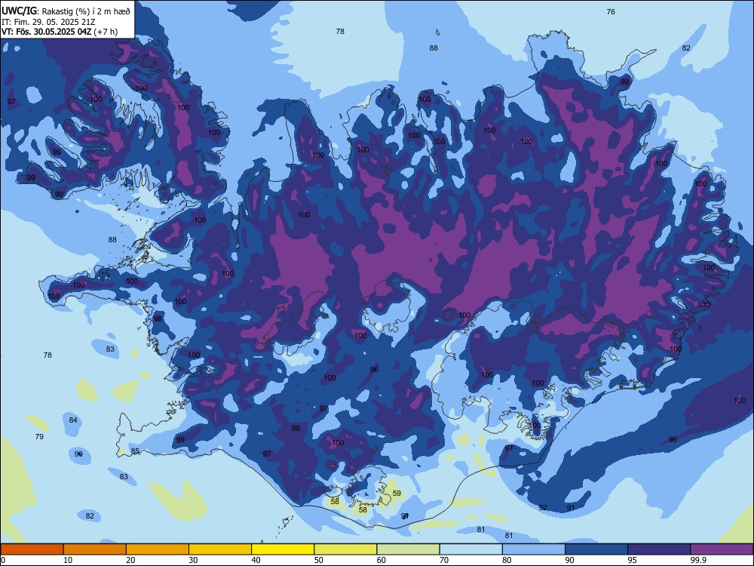This screenshot has height=566, width=754.
Task: Click the map value '98' on the west coast
Action: click(158, 318)
